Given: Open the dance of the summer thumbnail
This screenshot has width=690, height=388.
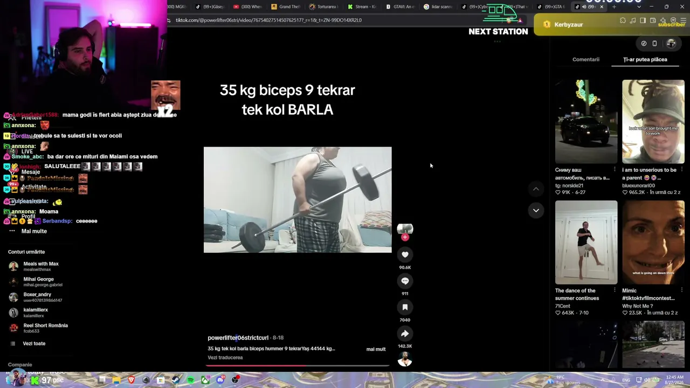Looking at the screenshot, I should [586, 242].
